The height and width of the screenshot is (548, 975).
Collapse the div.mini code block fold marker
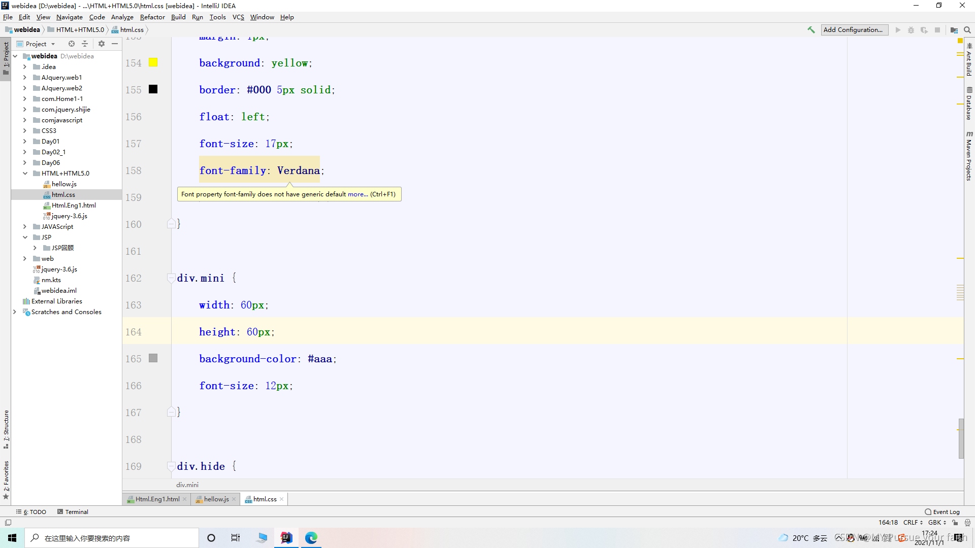(x=171, y=278)
